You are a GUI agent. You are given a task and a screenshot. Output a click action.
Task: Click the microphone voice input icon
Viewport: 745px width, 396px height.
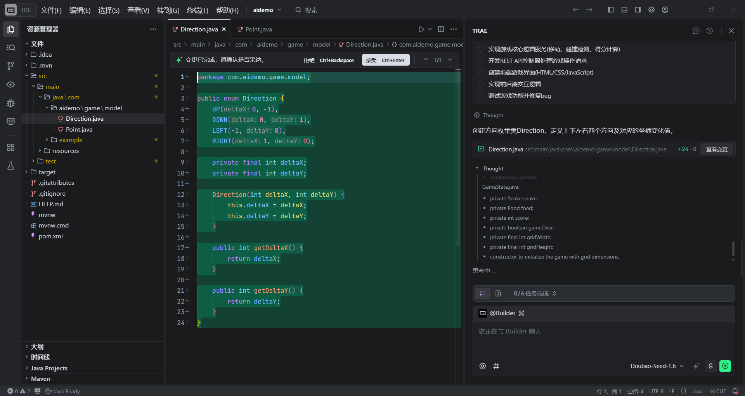710,366
